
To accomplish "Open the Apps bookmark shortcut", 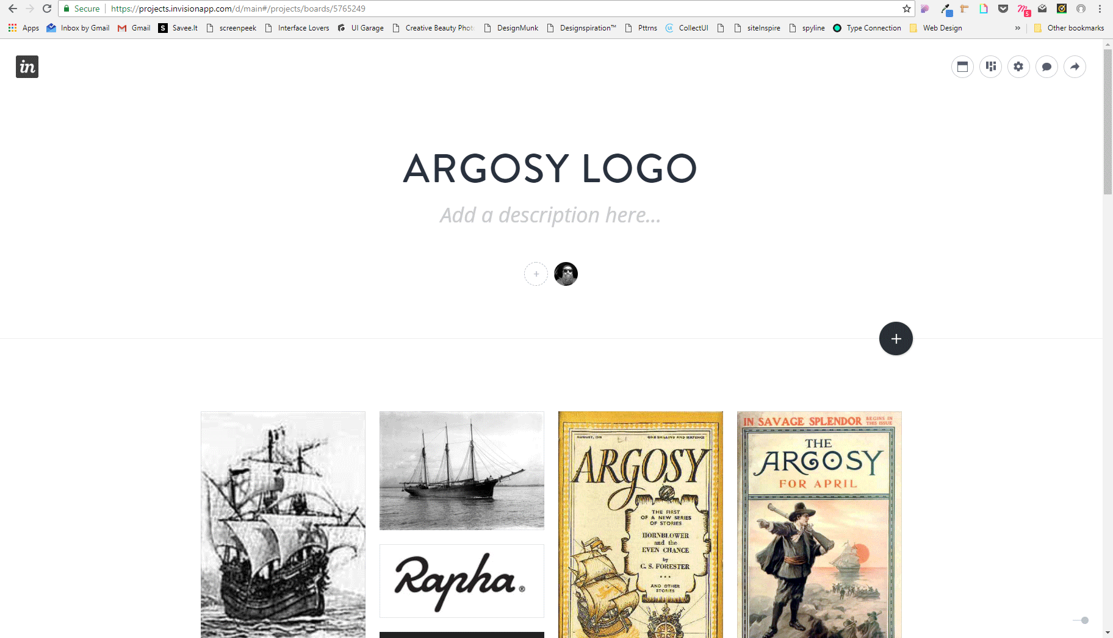I will click(x=24, y=28).
